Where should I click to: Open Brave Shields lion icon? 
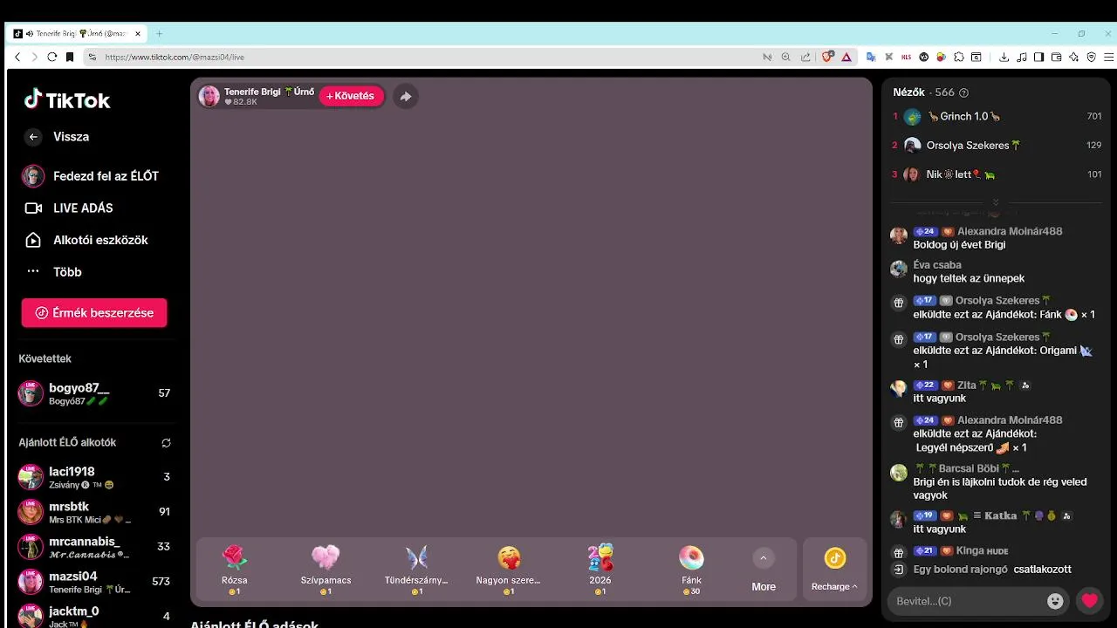coord(827,57)
